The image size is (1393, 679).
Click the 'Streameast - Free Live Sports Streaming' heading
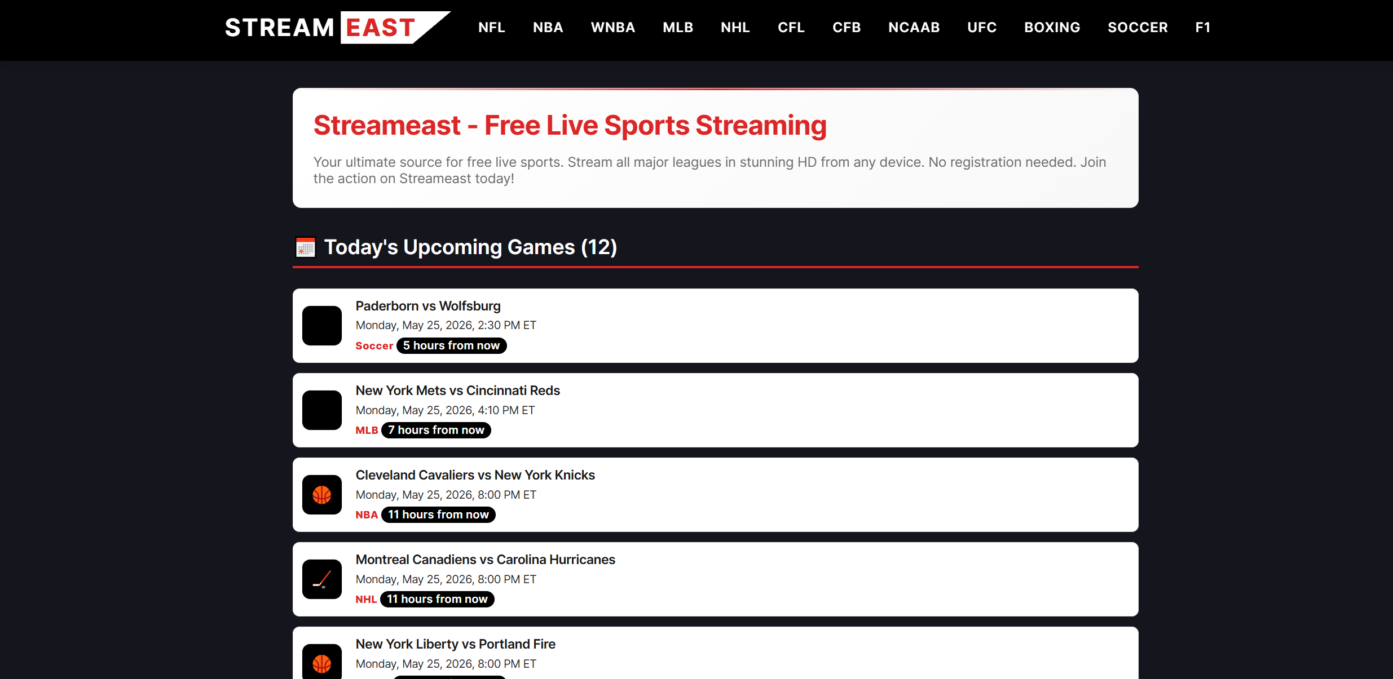tap(570, 125)
